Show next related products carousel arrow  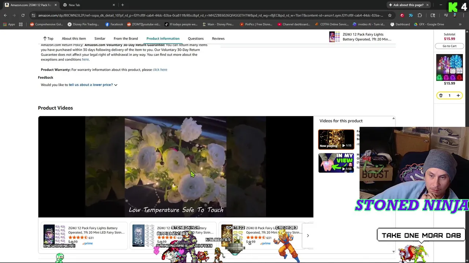point(308,236)
